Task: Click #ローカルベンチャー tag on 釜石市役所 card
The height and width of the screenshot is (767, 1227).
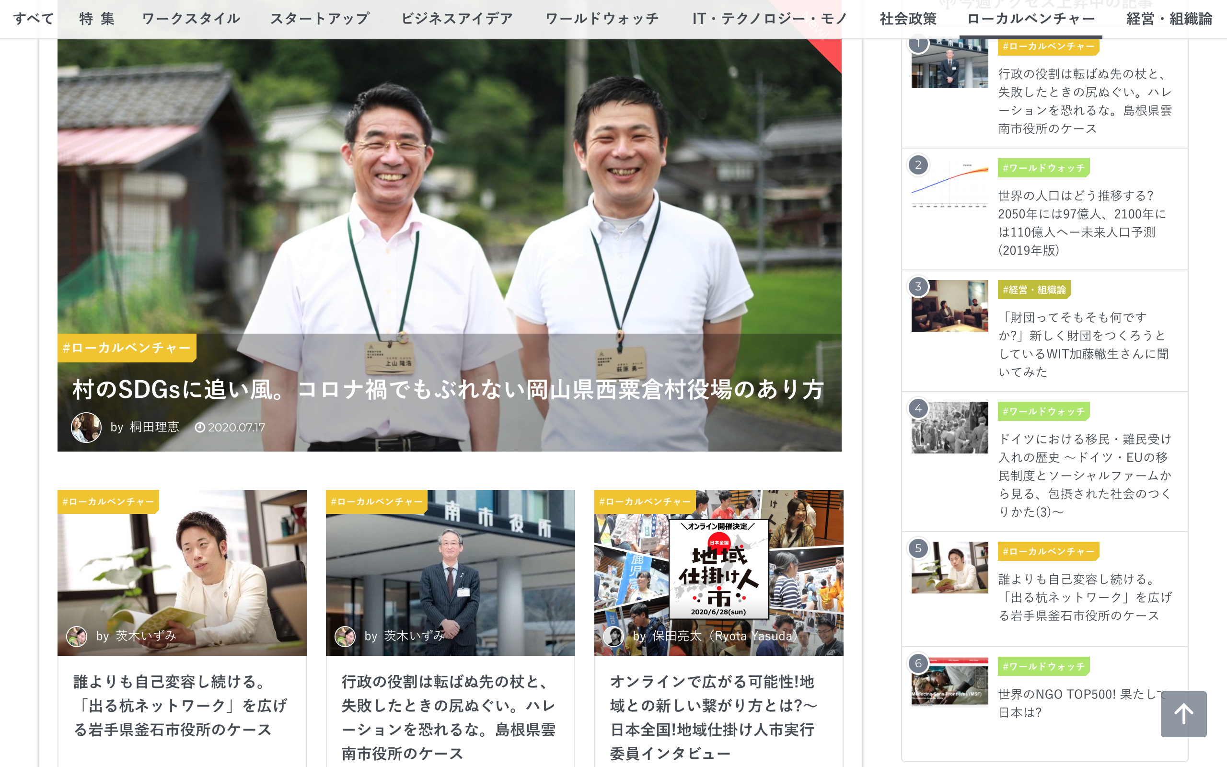Action: point(108,502)
